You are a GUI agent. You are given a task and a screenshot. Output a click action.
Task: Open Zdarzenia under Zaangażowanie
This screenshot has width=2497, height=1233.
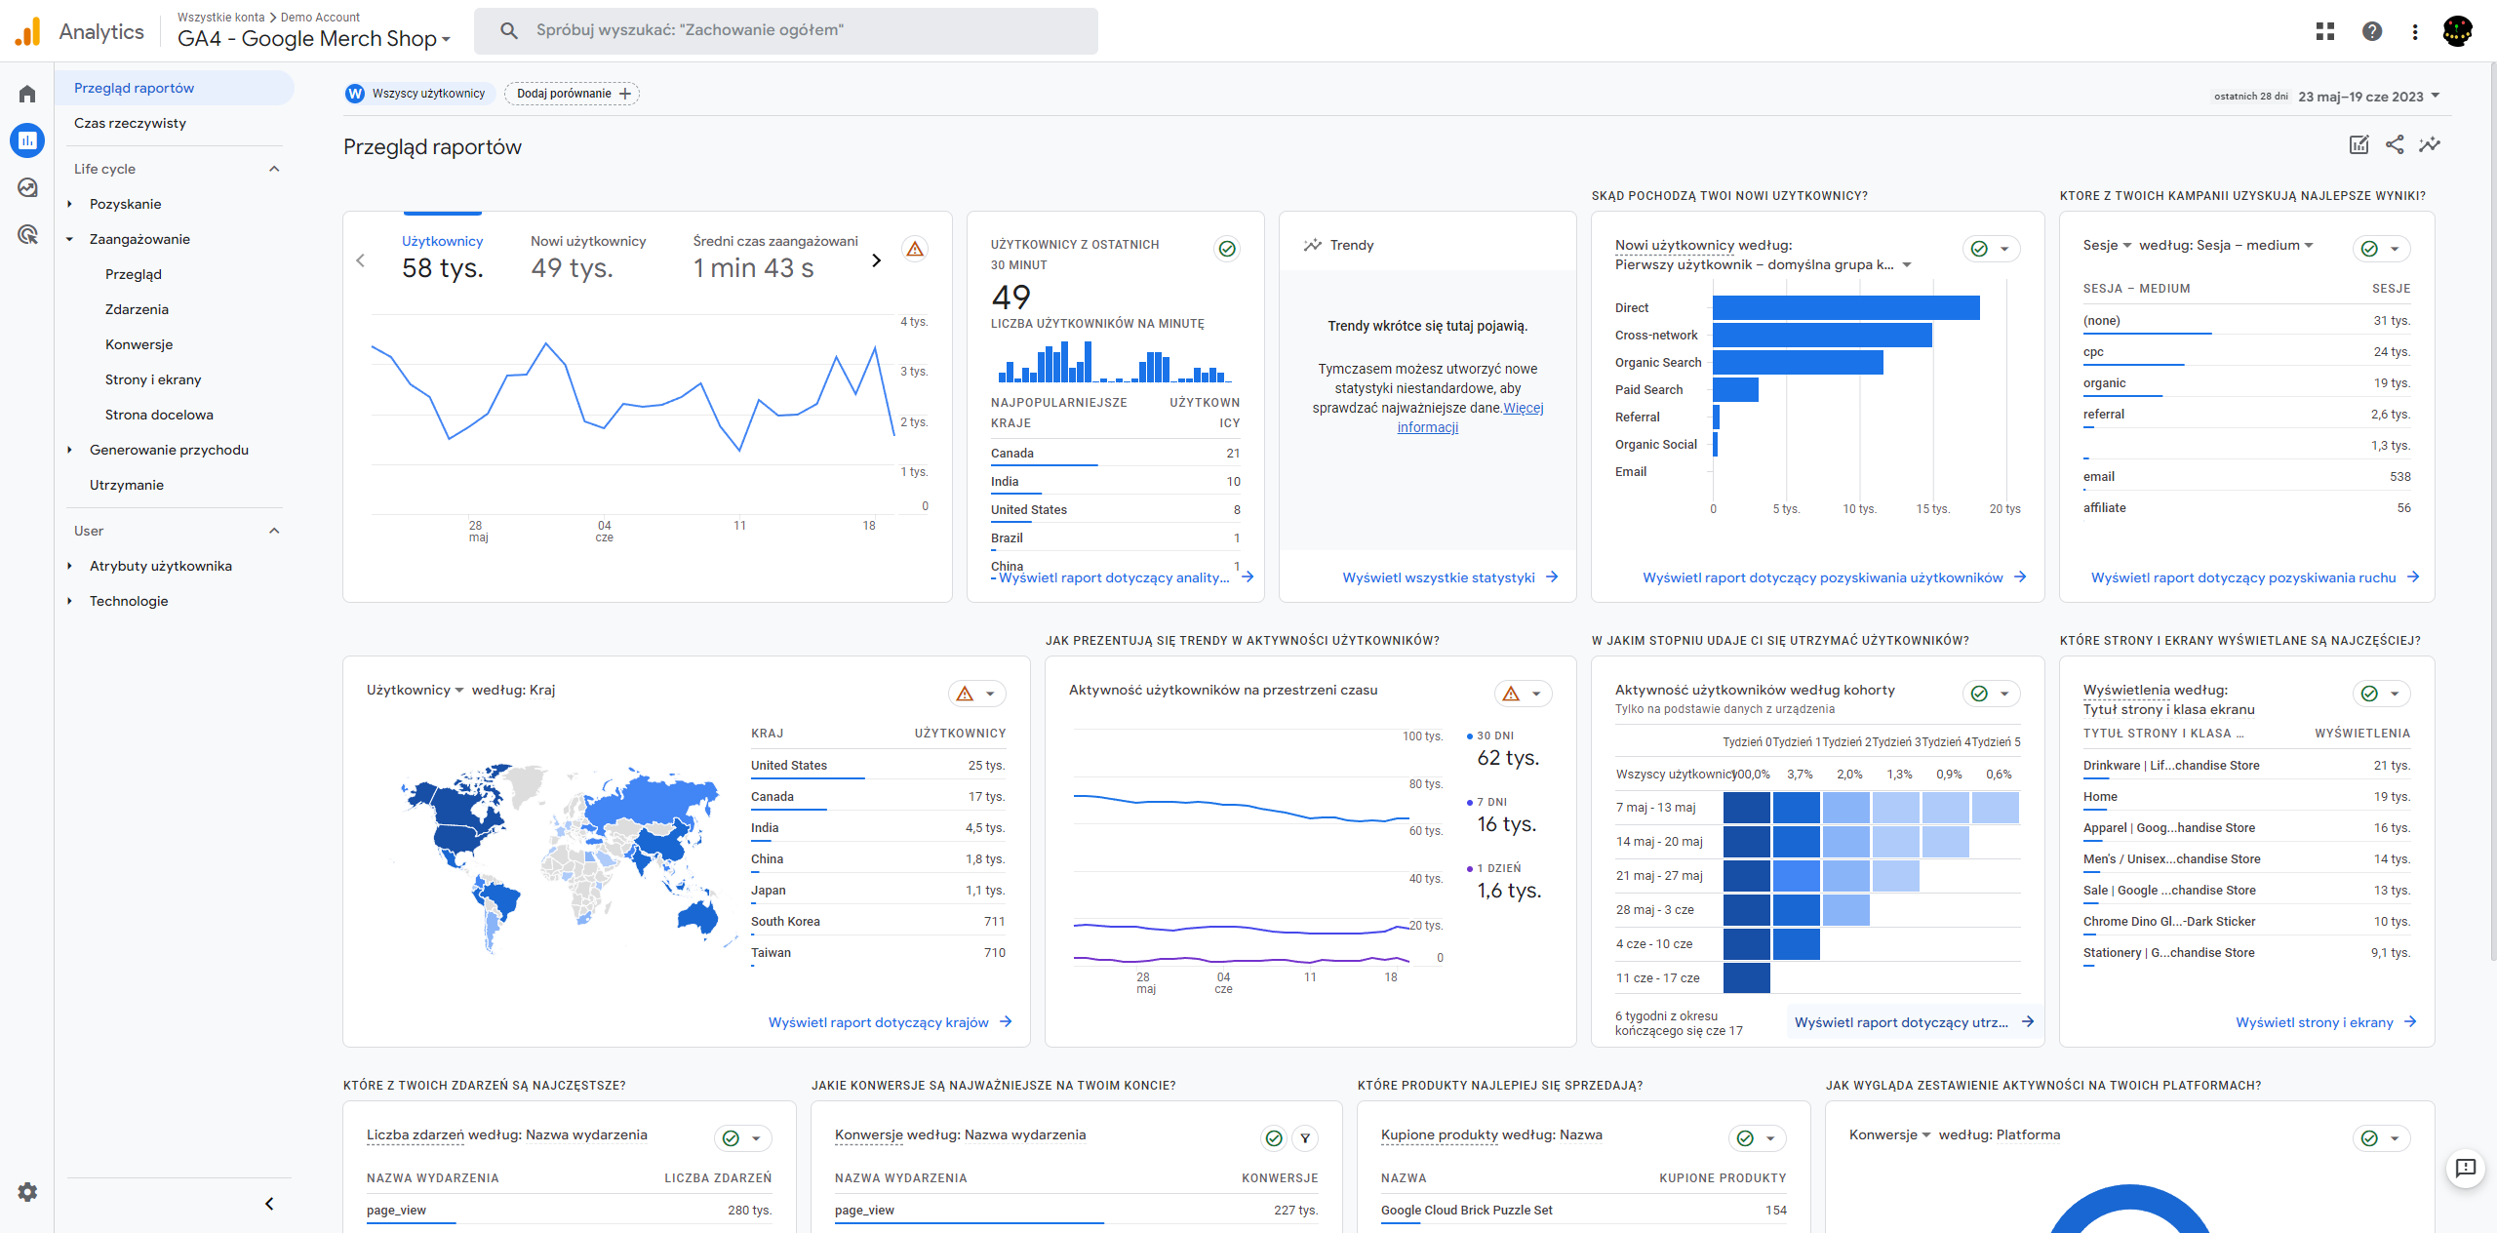coord(137,309)
